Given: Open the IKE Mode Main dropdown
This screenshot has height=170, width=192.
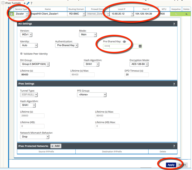Looking at the screenshot, I should (88, 34).
